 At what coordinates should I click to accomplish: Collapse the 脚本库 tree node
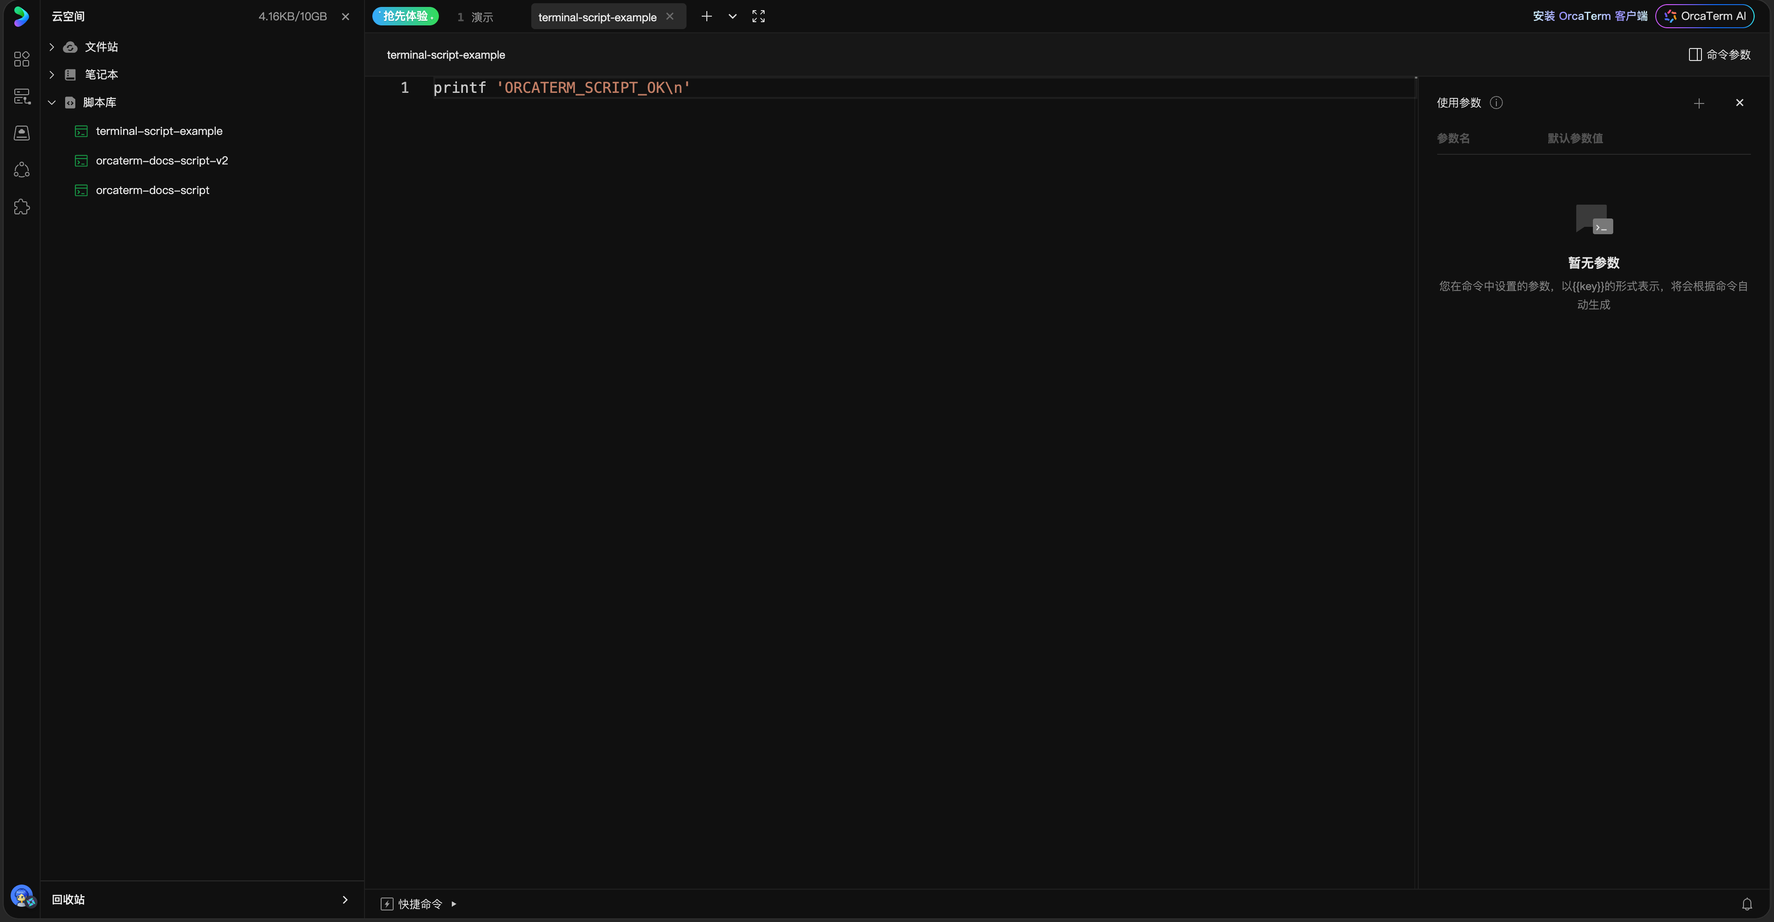(52, 103)
